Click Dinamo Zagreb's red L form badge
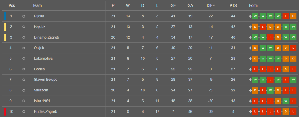Viewport: 299px width, 117px height. tap(270, 37)
